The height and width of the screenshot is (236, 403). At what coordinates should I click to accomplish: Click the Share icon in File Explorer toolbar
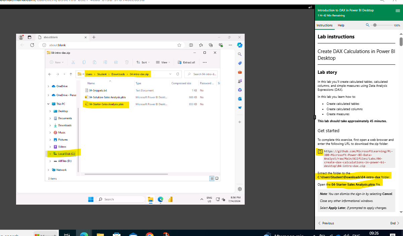pos(116,62)
